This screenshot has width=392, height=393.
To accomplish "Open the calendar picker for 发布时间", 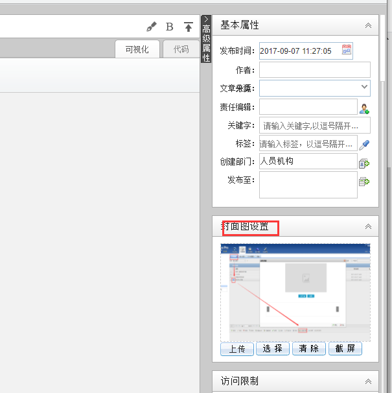I will point(347,50).
